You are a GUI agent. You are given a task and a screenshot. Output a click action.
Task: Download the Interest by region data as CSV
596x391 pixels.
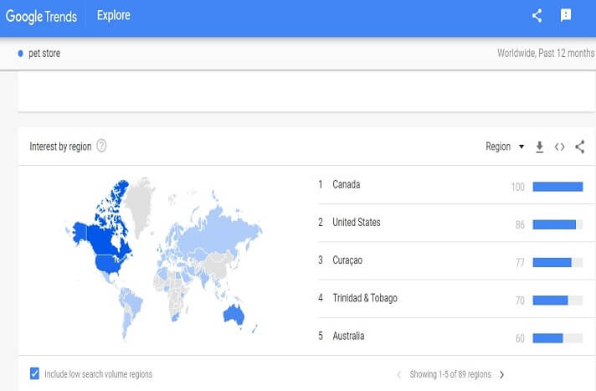coord(539,147)
